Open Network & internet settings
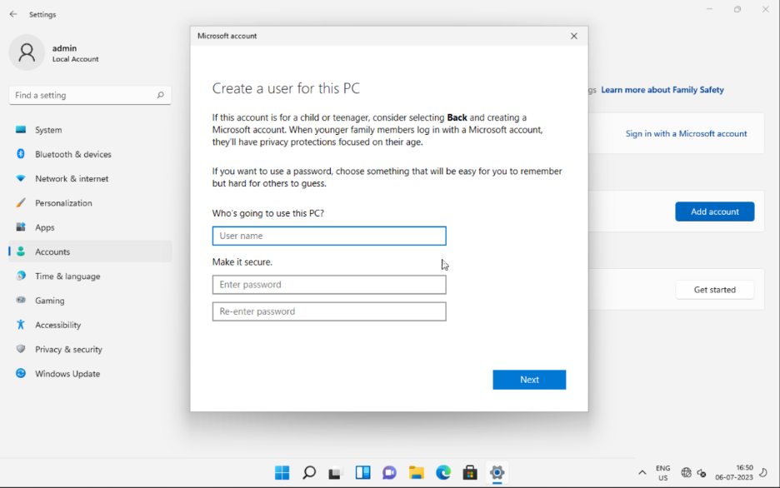Screen dimensions: 780x488 pyautogui.click(x=91, y=178)
